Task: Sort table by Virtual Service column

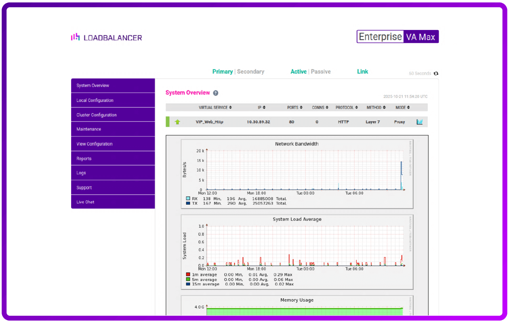Action: click(x=215, y=107)
